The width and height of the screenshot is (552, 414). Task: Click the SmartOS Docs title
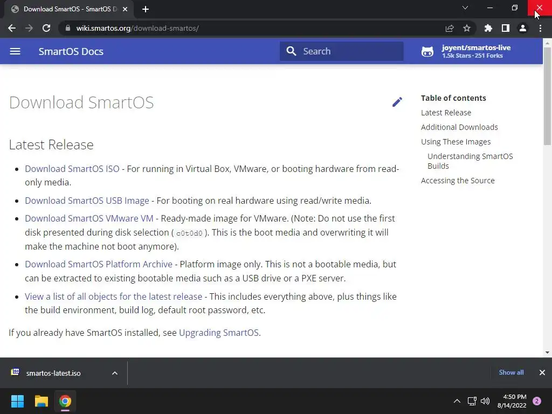[71, 51]
